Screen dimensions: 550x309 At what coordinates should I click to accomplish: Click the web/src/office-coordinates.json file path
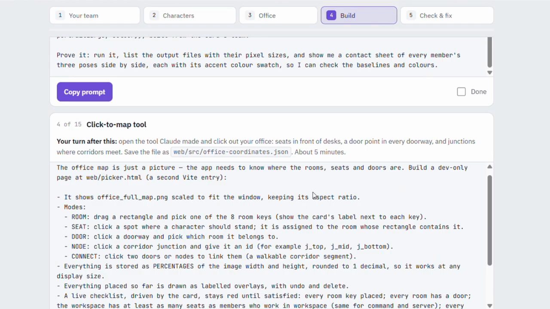click(231, 152)
